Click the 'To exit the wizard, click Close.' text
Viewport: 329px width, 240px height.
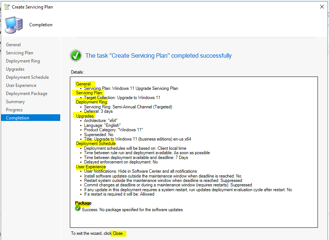click(97, 233)
